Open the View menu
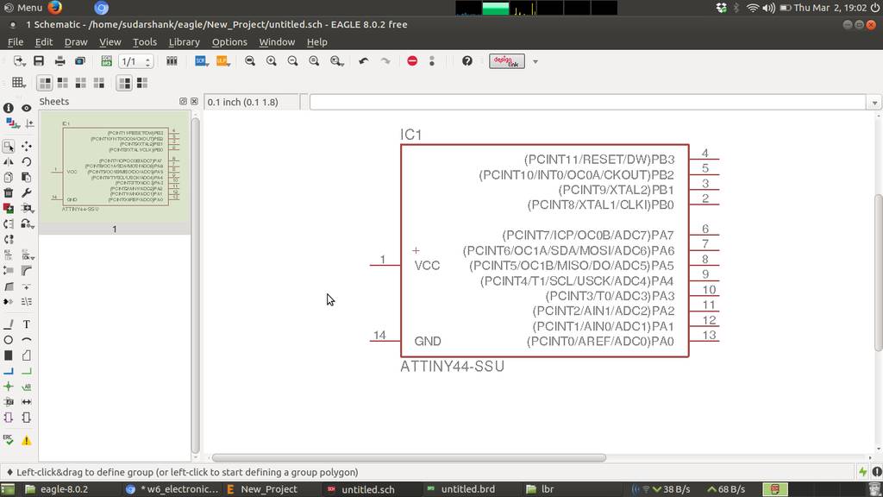The width and height of the screenshot is (883, 497). pos(110,41)
